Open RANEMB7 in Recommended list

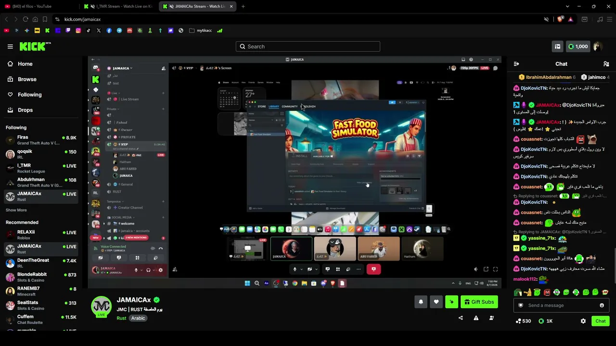coord(40,291)
